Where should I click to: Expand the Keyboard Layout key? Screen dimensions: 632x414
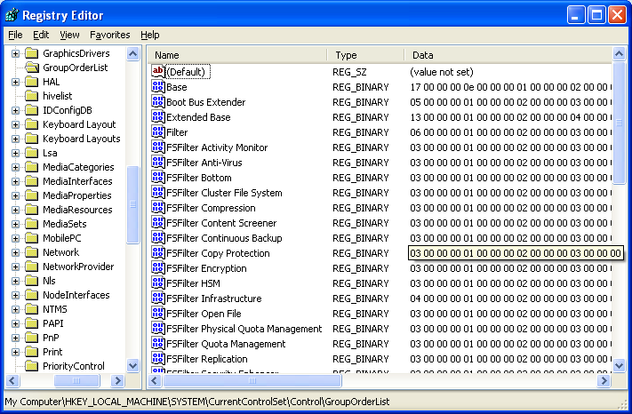[x=15, y=124]
